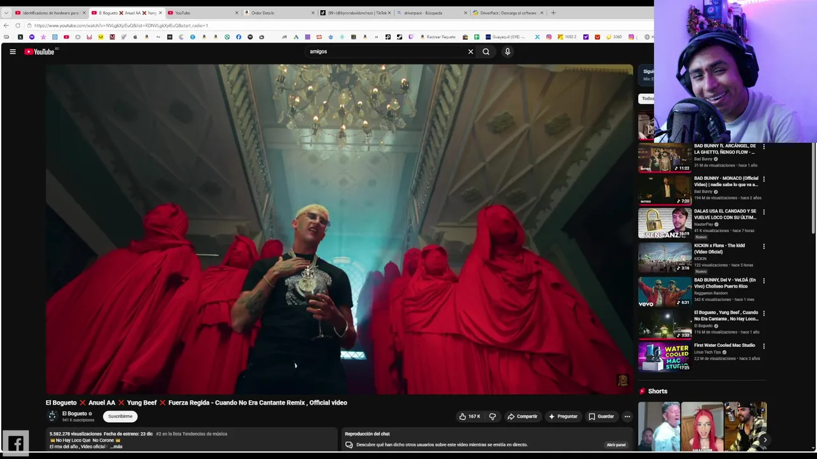This screenshot has width=817, height=459.
Task: Expand tab search dropdown arrow in tab strip
Action: (6, 13)
